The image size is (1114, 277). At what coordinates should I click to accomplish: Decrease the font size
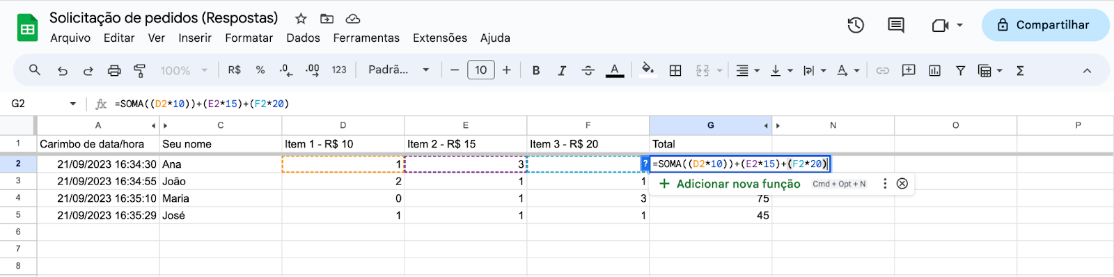coord(455,70)
